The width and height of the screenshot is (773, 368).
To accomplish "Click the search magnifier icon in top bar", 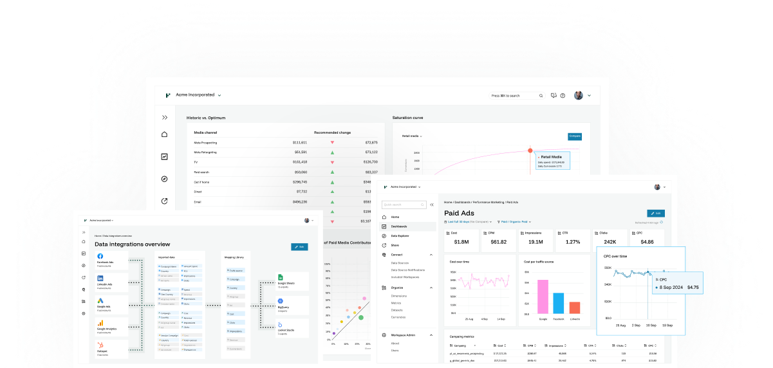I will pyautogui.click(x=541, y=95).
